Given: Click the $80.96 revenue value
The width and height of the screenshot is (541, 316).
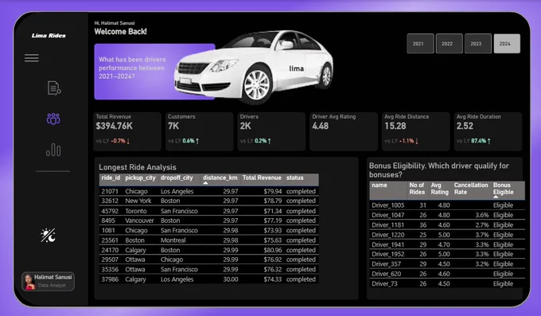Looking at the screenshot, I should point(273,250).
